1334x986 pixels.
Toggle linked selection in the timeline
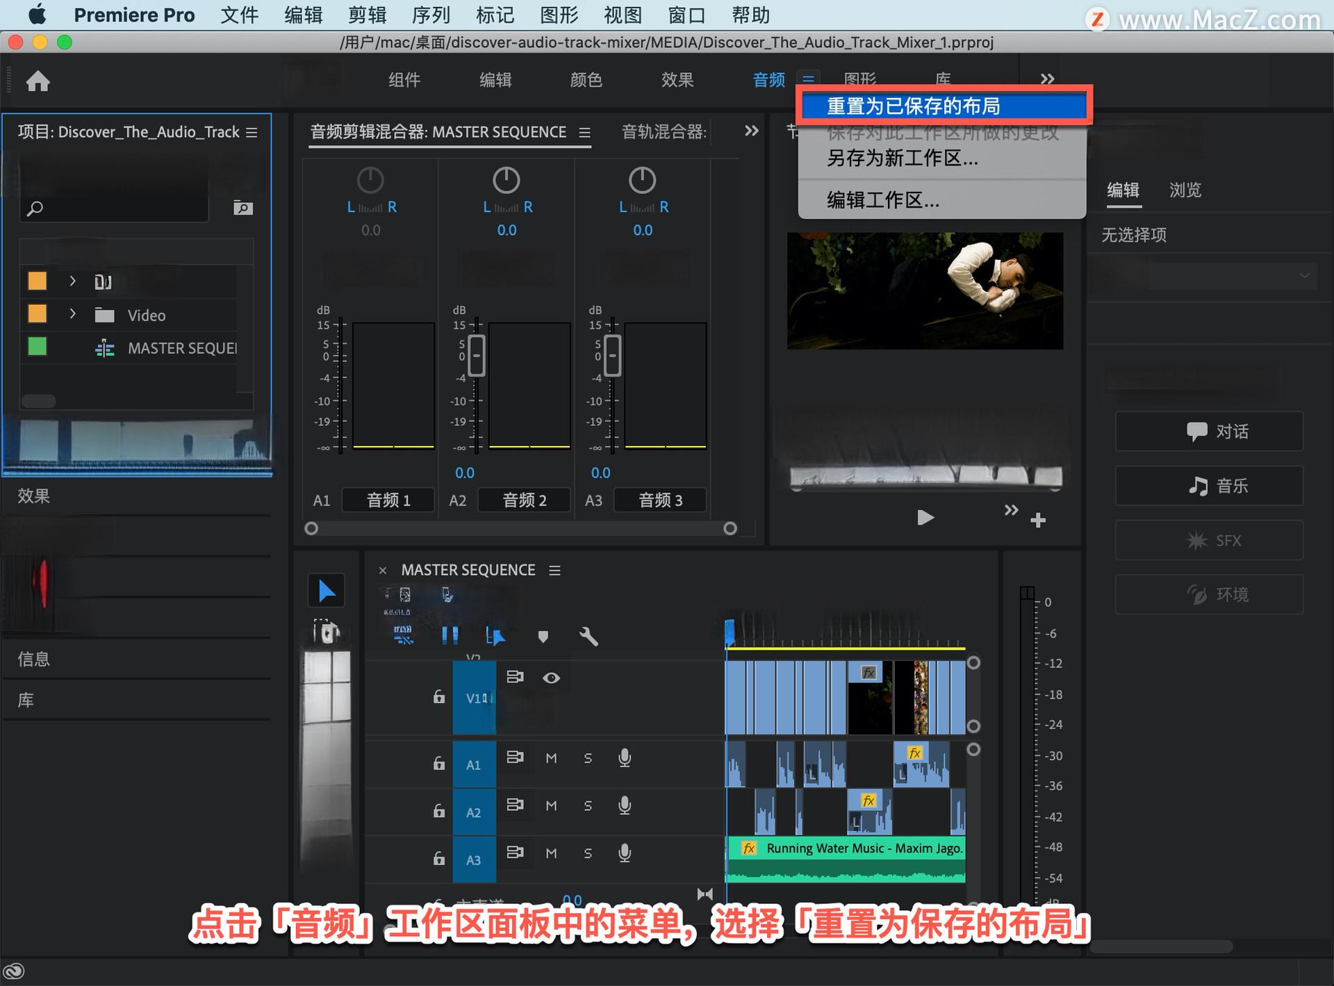tap(495, 636)
